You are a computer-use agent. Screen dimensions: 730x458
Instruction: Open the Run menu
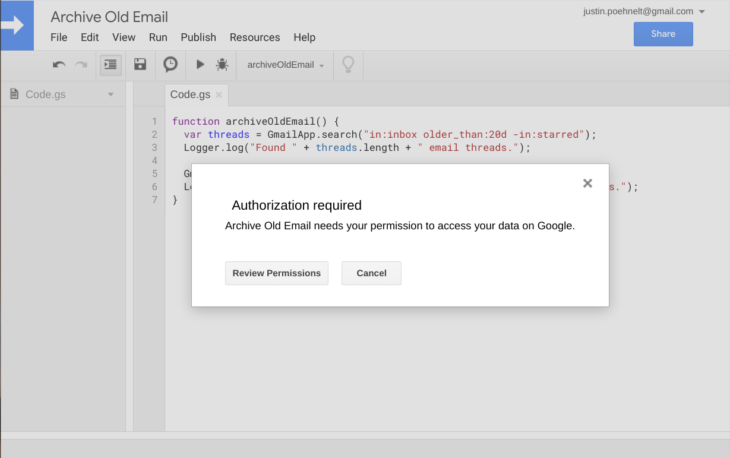click(158, 37)
